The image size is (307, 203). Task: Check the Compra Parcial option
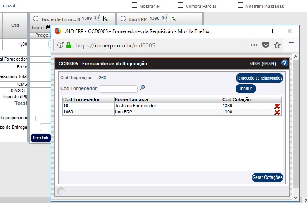point(181,6)
